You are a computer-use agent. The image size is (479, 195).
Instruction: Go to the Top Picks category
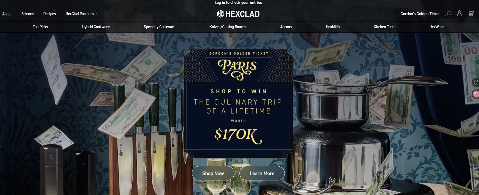pos(40,27)
